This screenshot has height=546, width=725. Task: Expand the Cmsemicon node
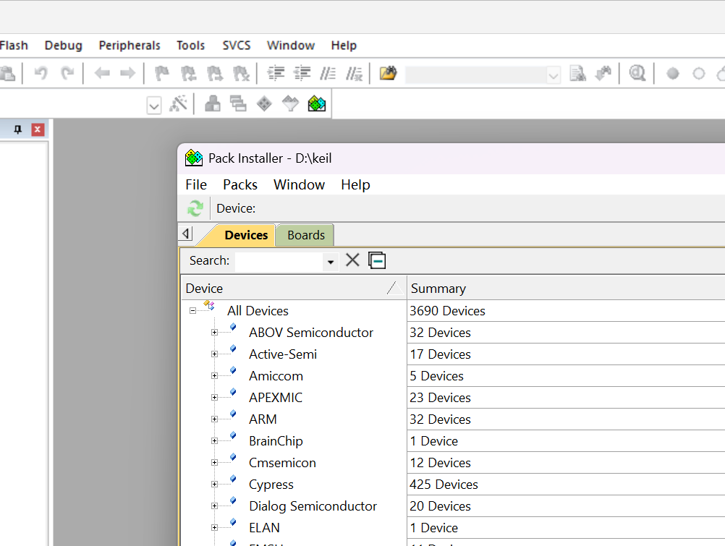tap(215, 463)
